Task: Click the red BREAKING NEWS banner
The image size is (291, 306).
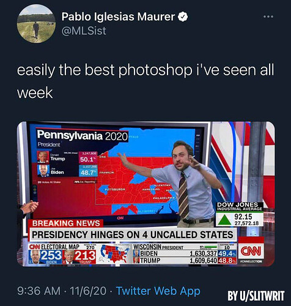Action: point(65,223)
